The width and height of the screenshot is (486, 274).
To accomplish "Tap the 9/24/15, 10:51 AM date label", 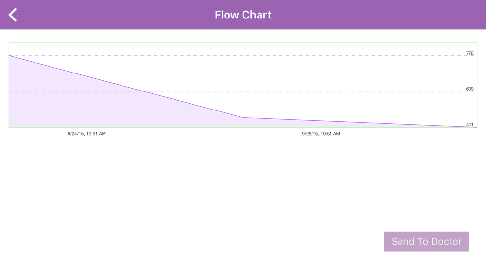I will (87, 134).
